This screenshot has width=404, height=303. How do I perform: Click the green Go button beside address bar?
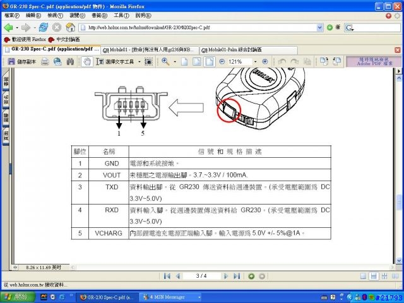coord(330,27)
